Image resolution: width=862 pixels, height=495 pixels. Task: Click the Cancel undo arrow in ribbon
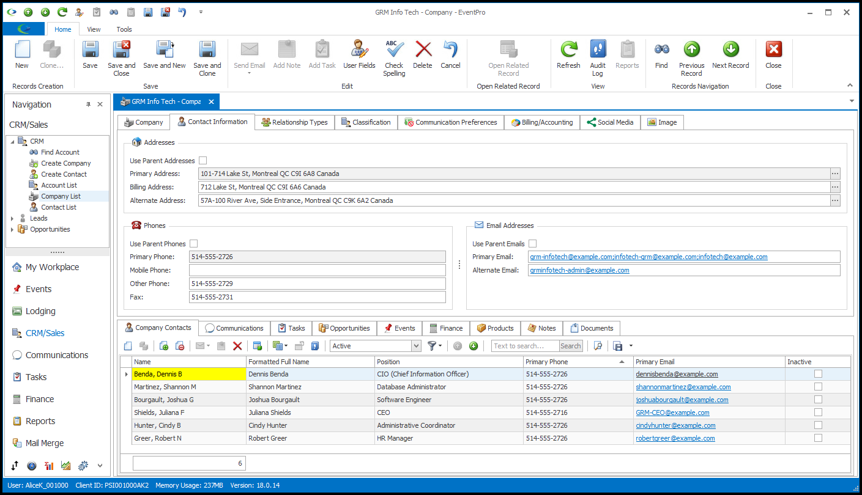pos(450,50)
